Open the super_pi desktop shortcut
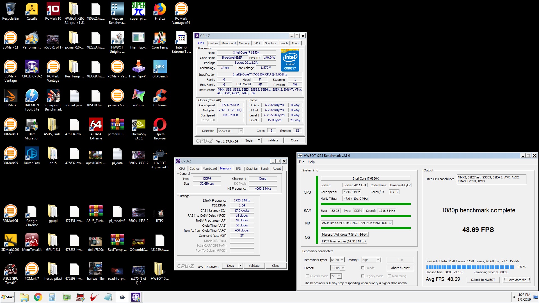The image size is (539, 303). click(x=138, y=11)
